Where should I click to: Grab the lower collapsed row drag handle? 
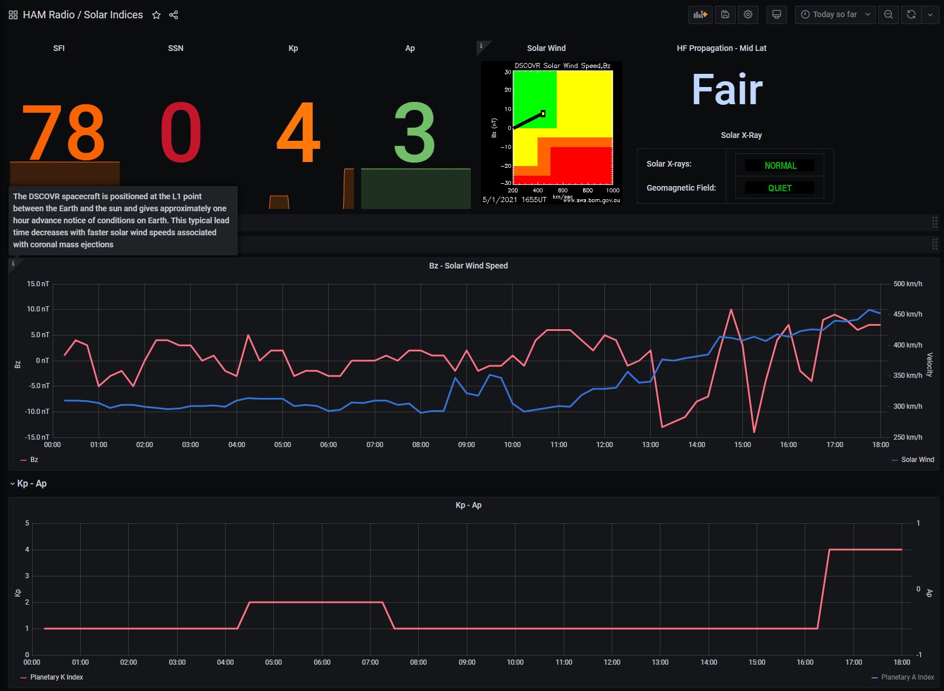point(935,245)
